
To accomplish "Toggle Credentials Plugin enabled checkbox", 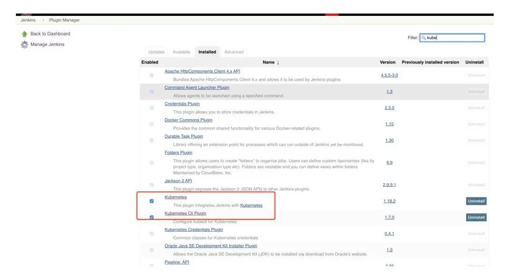I will pos(152,108).
